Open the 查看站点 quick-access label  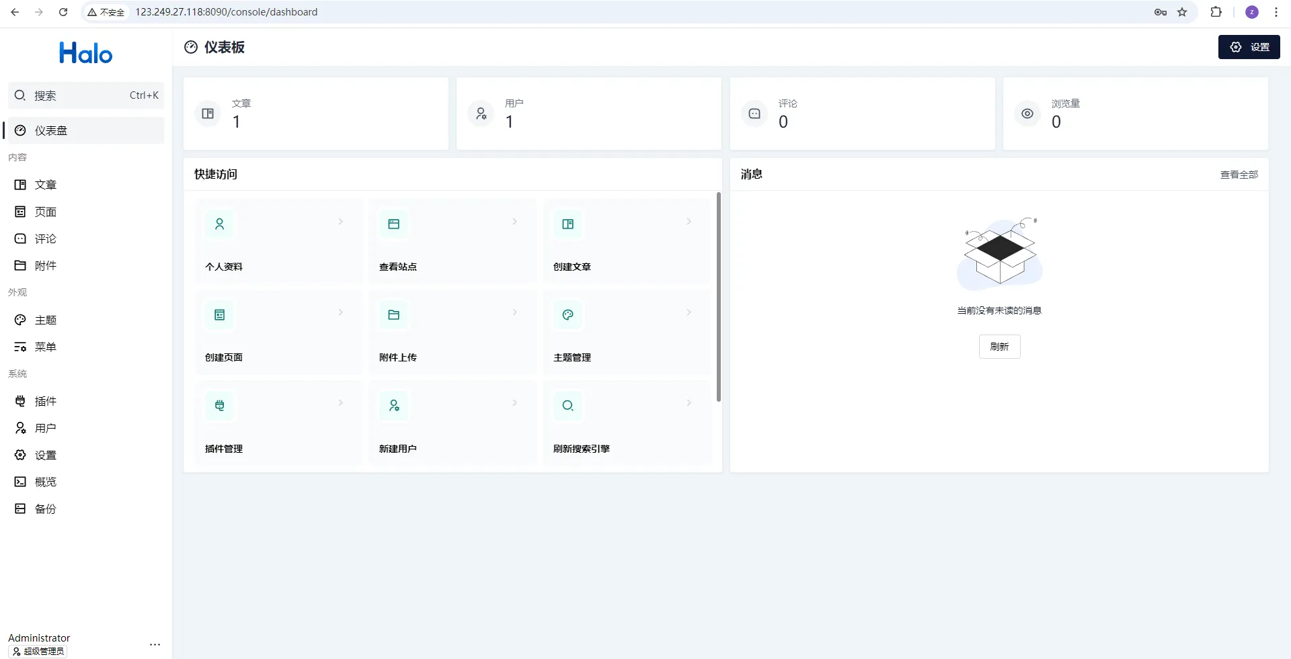(398, 267)
